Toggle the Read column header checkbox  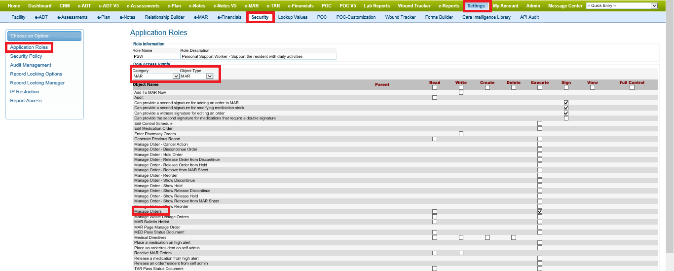(435, 87)
